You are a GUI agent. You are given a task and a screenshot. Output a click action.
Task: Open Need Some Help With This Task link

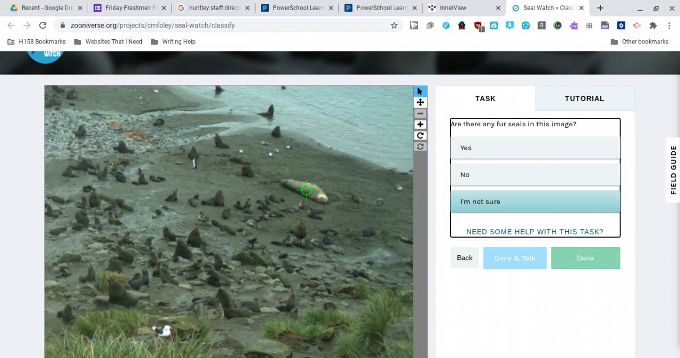(x=534, y=232)
